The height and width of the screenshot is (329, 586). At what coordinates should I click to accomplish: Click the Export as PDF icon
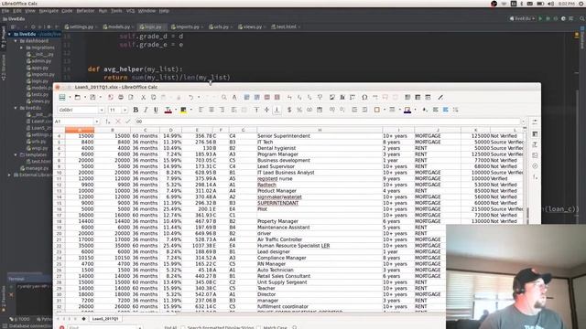(111, 98)
